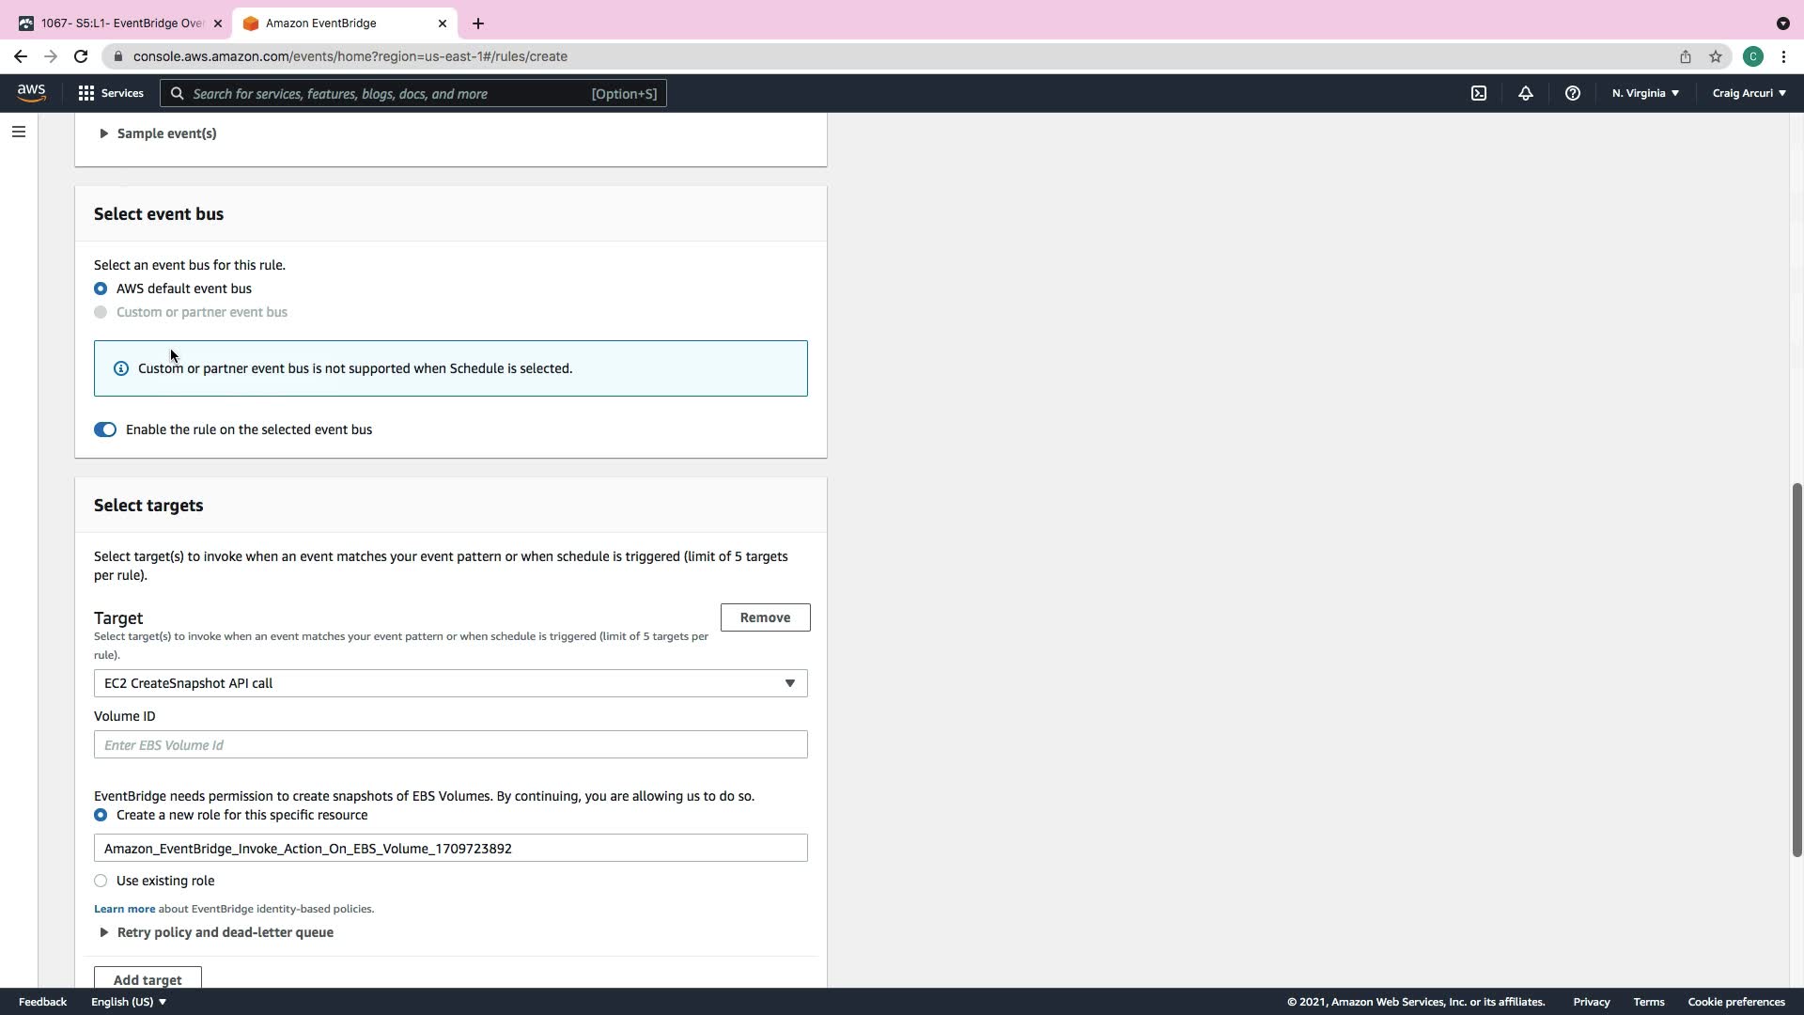Image resolution: width=1804 pixels, height=1015 pixels.
Task: Open the EC2 CreateSnapshot API call dropdown
Action: tap(450, 683)
